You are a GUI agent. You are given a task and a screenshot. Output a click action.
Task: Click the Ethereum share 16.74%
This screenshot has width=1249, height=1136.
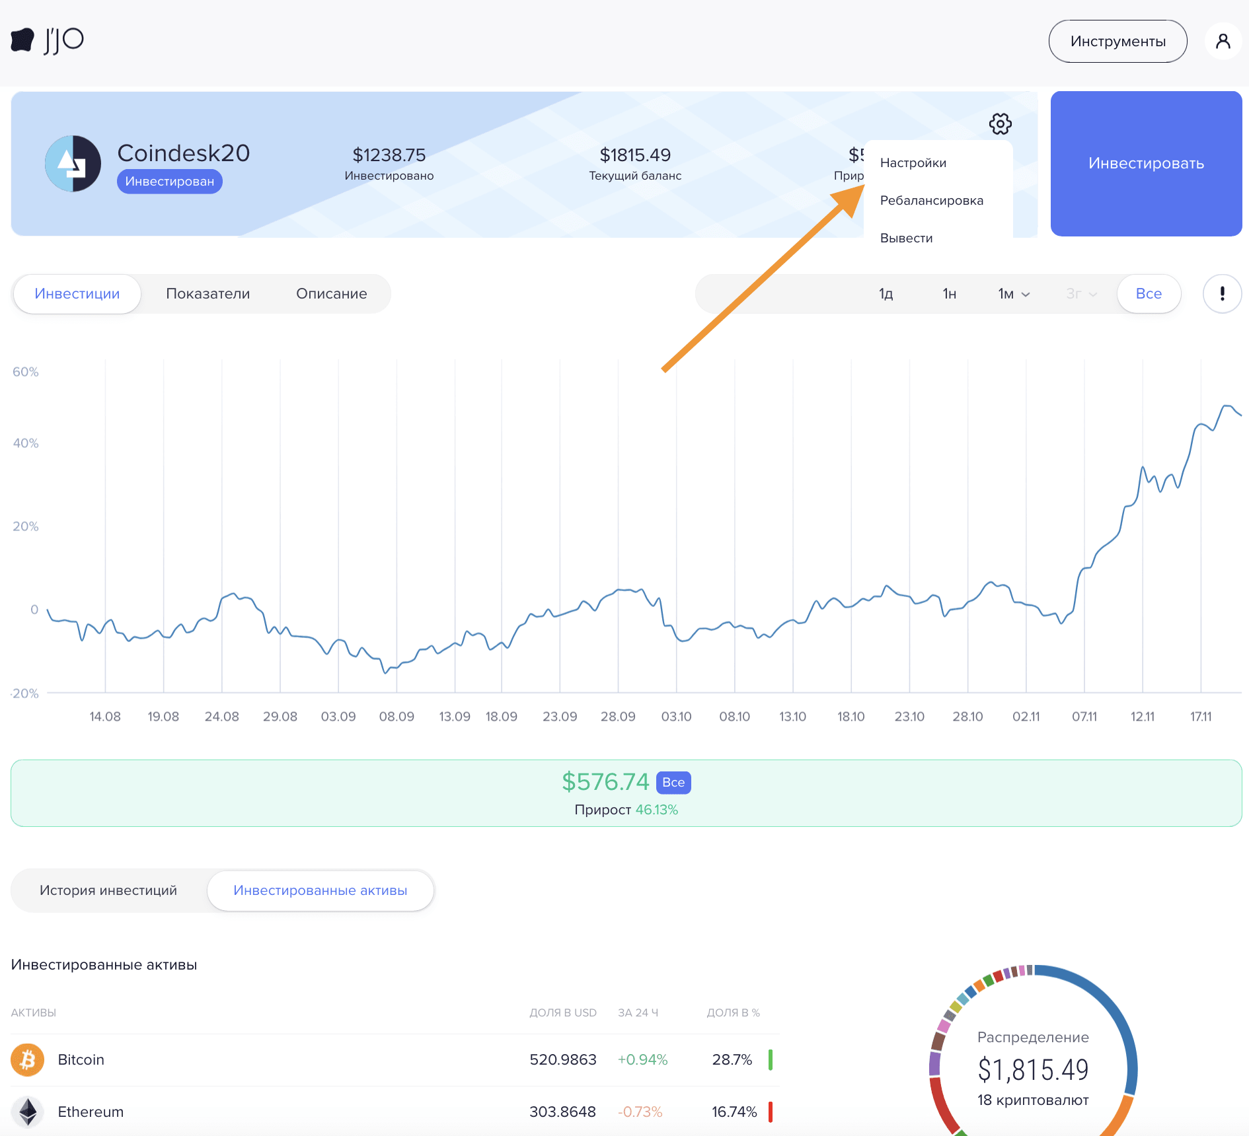[x=734, y=1112]
